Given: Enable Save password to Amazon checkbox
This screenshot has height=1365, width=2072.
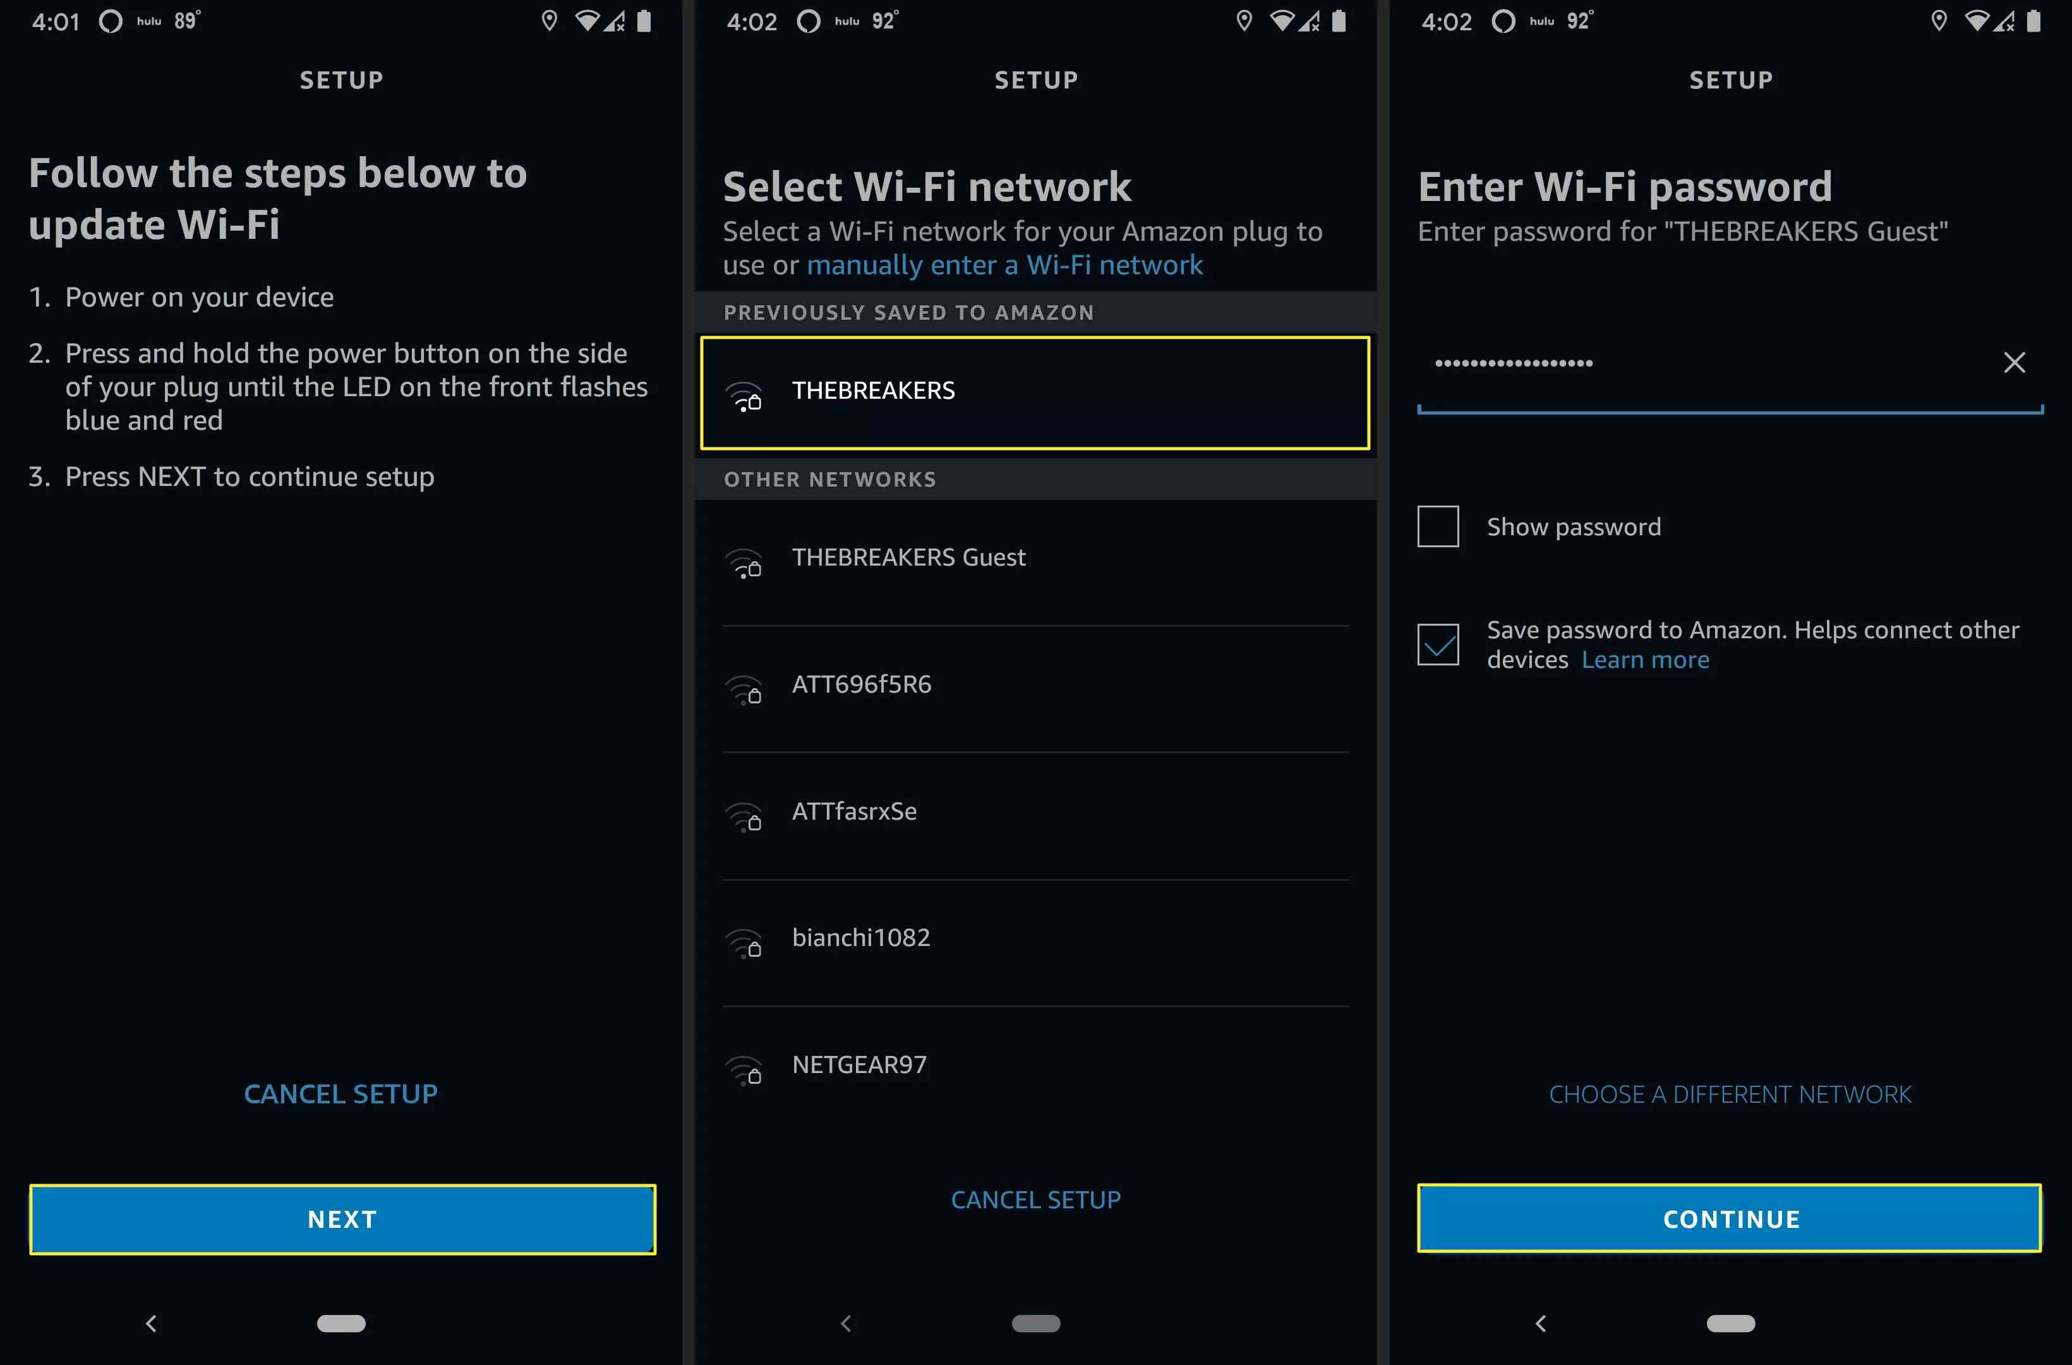Looking at the screenshot, I should pos(1438,643).
